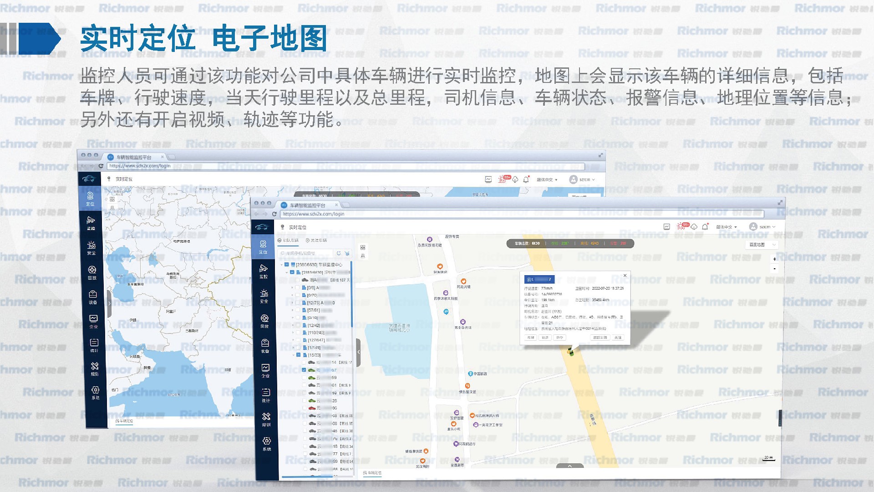Tick checkbox for 车辆监控中心 root node
This screenshot has height=492, width=874.
287,264
